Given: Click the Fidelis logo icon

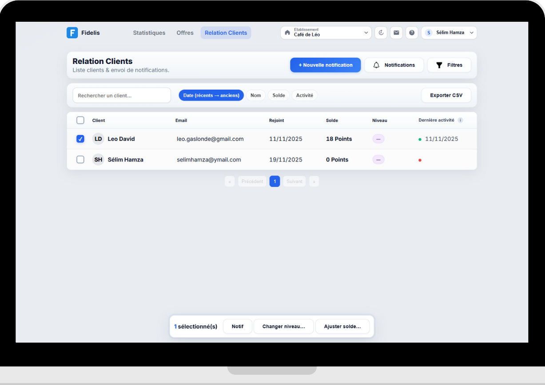Looking at the screenshot, I should pos(72,32).
